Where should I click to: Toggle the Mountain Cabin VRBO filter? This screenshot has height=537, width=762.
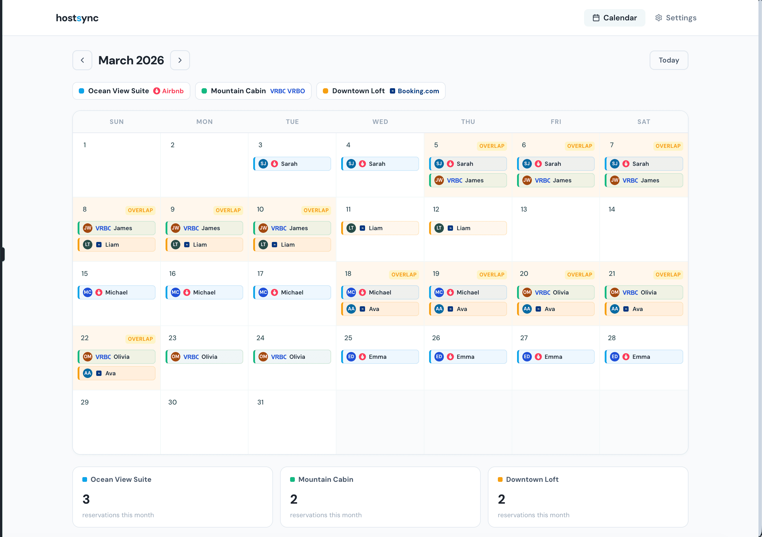pyautogui.click(x=253, y=91)
